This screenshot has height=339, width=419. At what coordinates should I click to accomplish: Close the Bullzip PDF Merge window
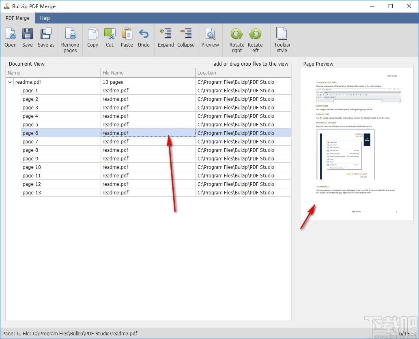click(409, 6)
